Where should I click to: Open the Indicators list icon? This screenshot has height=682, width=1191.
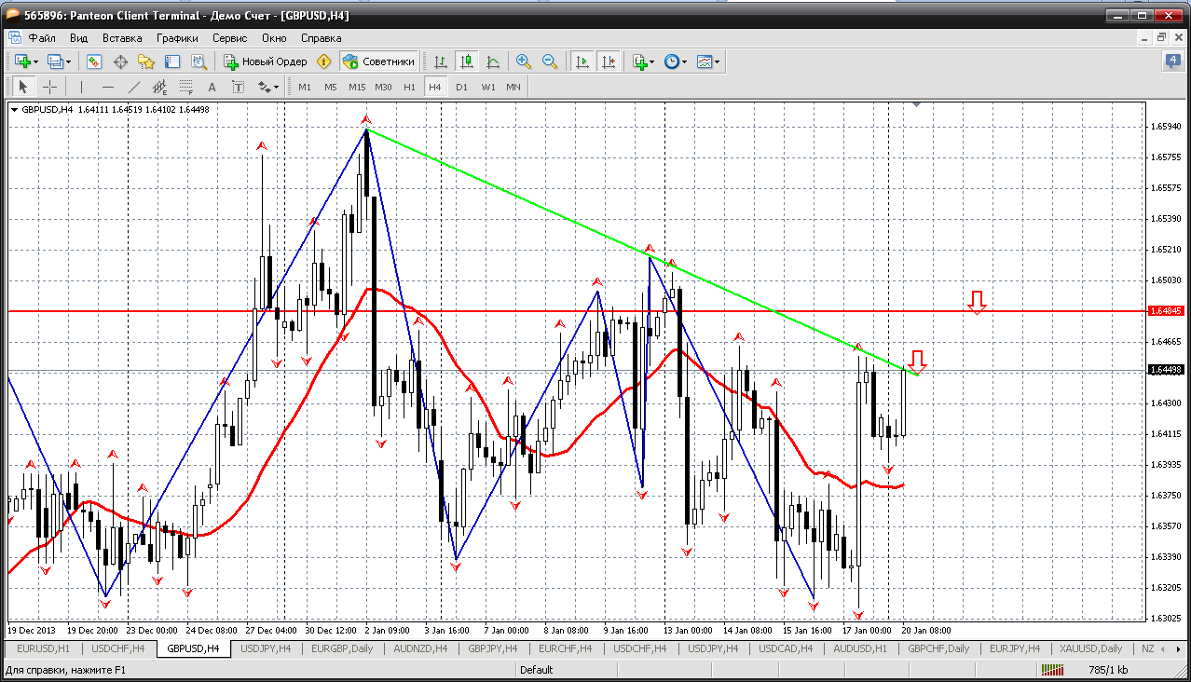[x=638, y=61]
